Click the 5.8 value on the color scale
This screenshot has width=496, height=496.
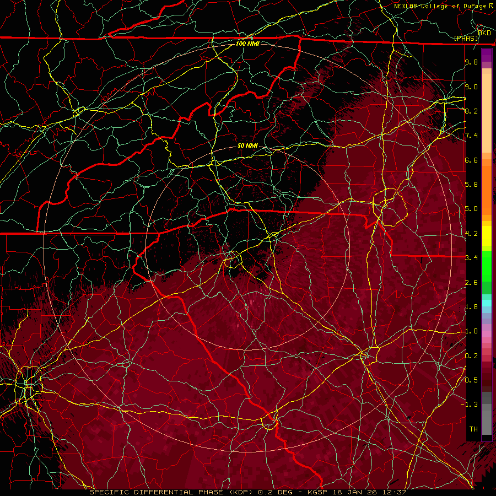point(471,185)
